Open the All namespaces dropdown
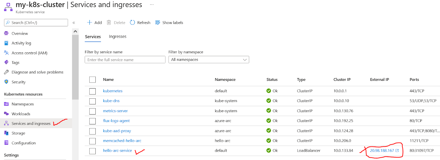This screenshot has width=440, height=160. coord(209,59)
